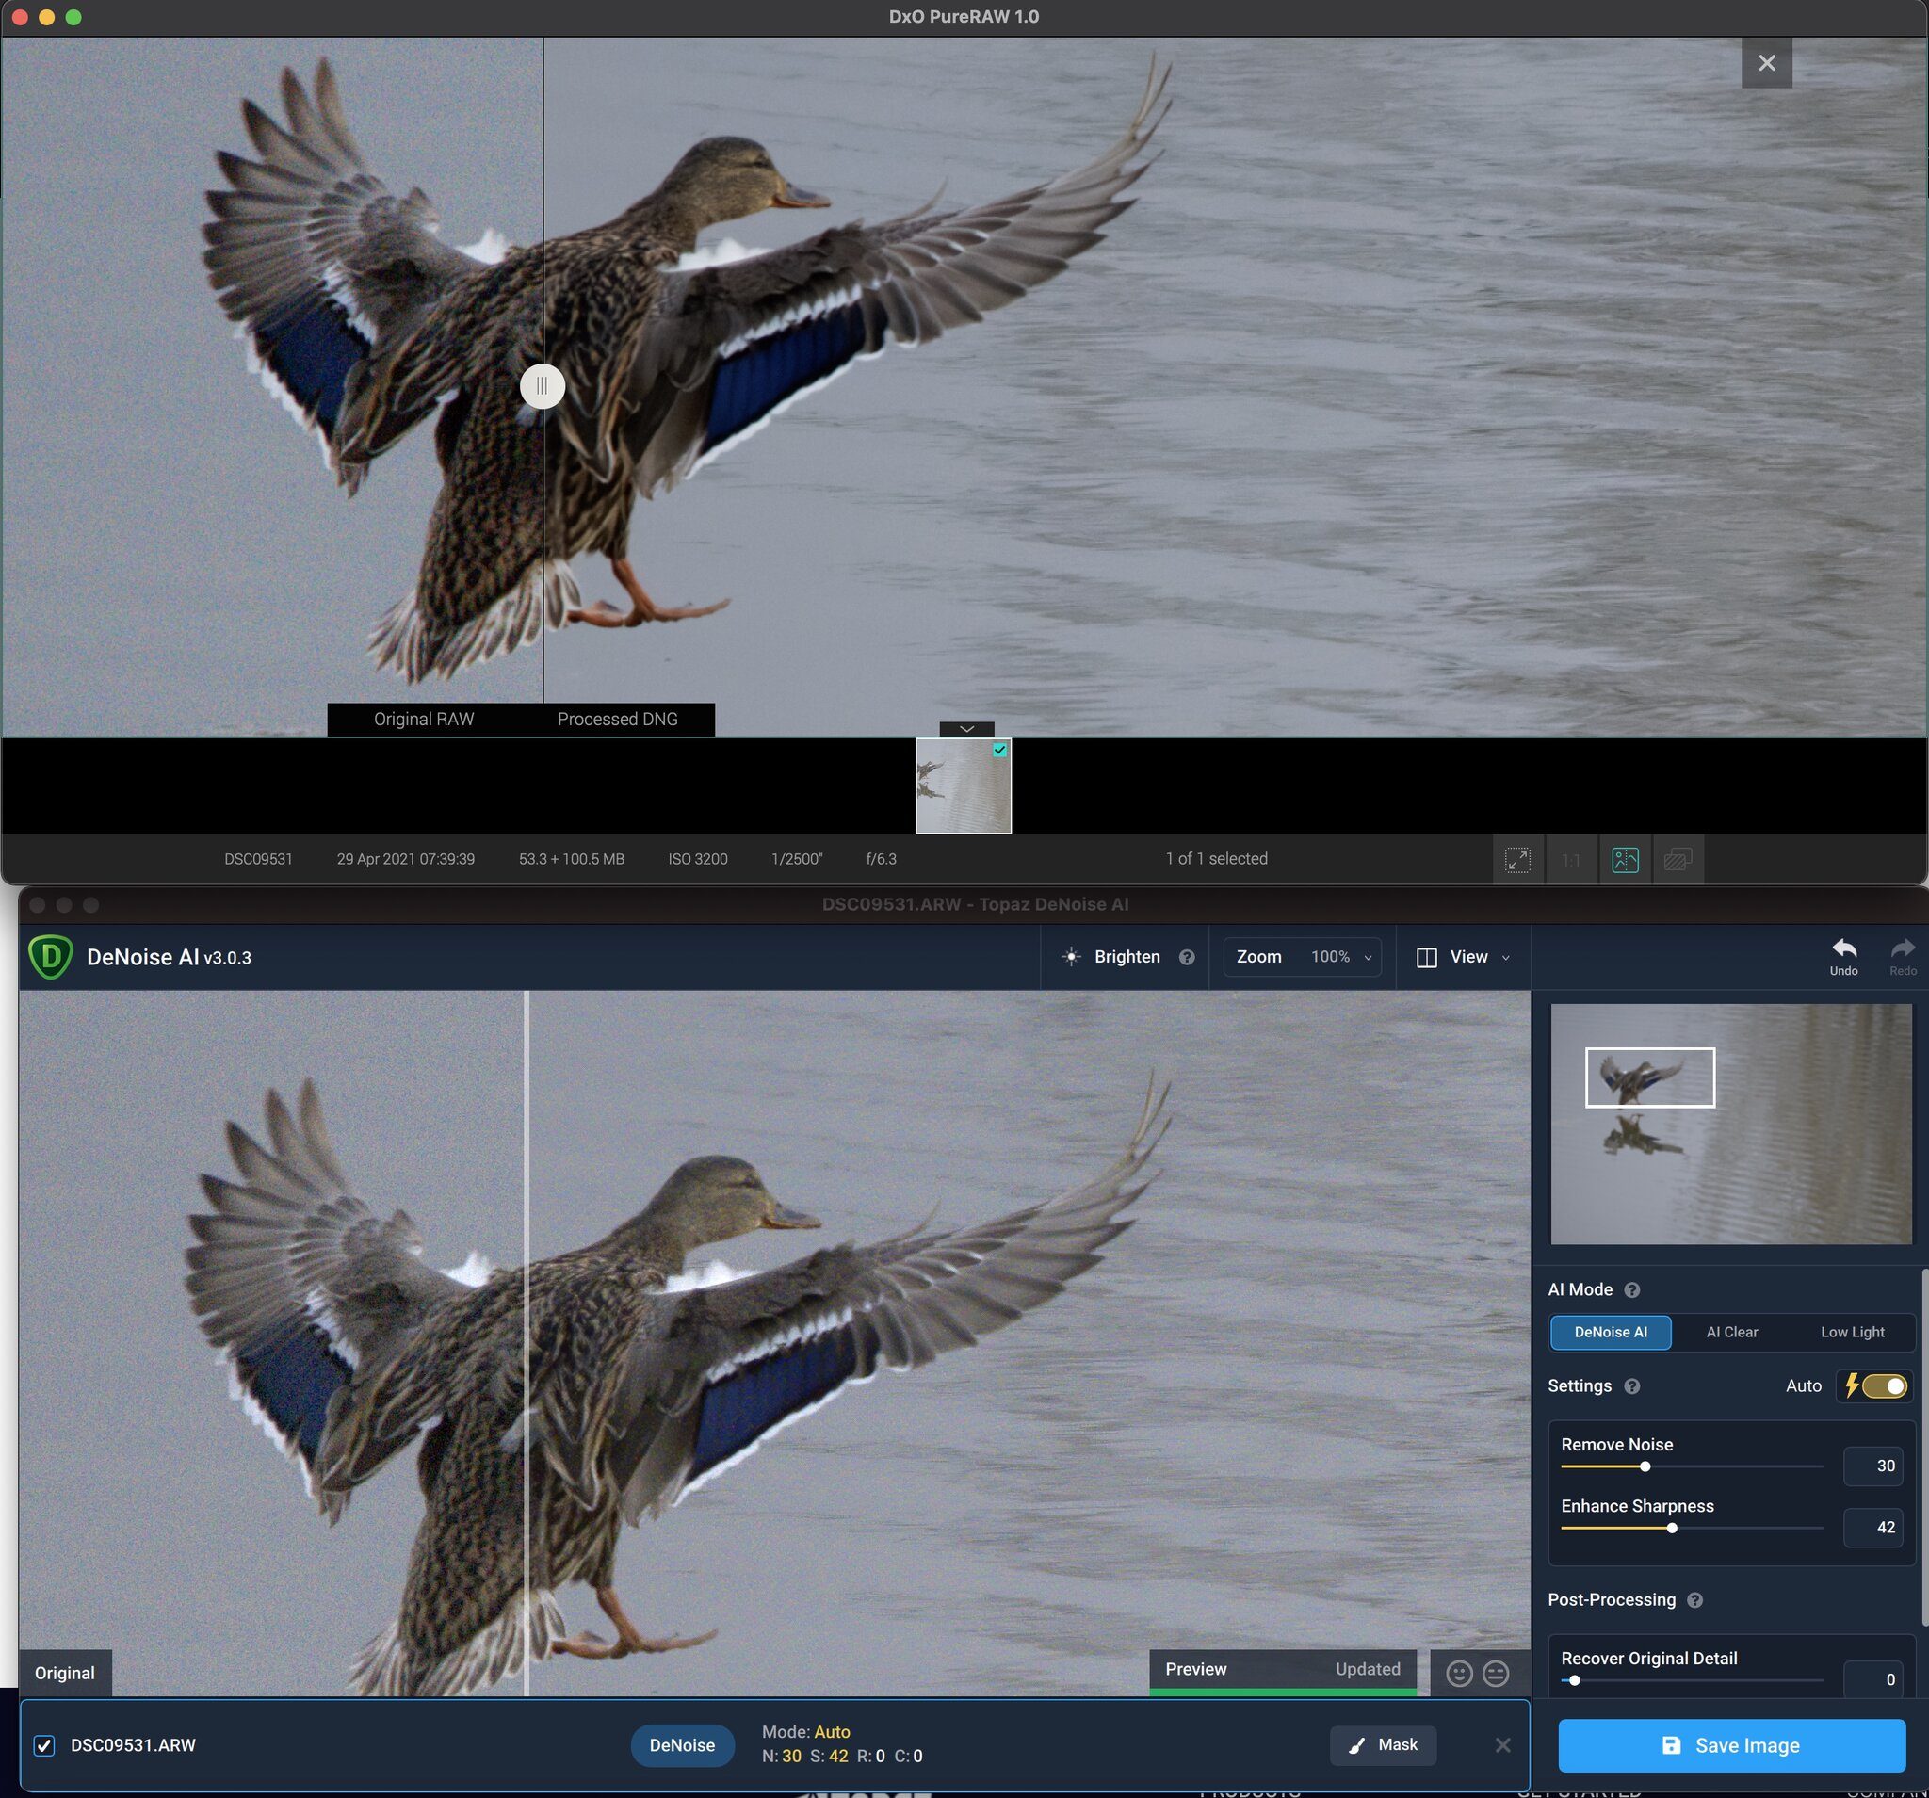Toggle the DSC09531.ARW file checkbox
Image resolution: width=1929 pixels, height=1798 pixels.
coord(44,1745)
